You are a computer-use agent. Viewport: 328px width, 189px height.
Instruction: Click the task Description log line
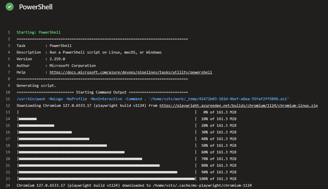point(89,52)
